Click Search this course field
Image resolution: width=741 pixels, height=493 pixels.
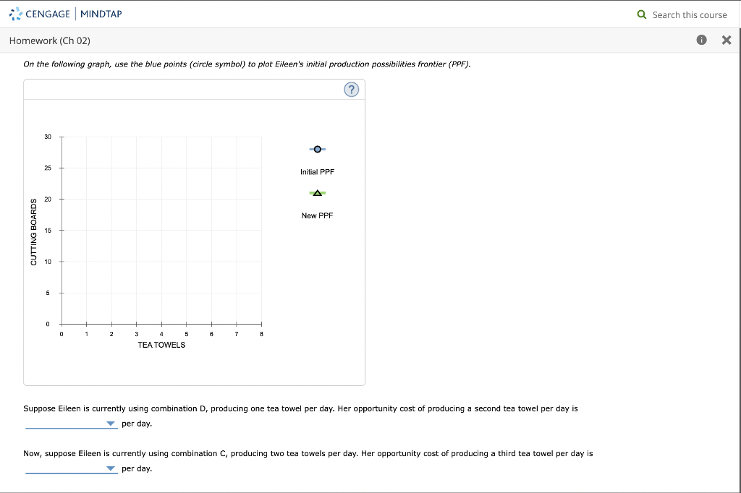(x=689, y=14)
